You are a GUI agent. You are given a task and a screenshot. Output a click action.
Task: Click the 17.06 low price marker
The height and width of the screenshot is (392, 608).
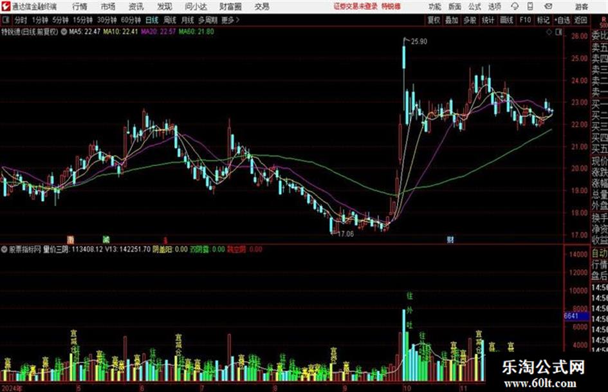click(x=346, y=234)
